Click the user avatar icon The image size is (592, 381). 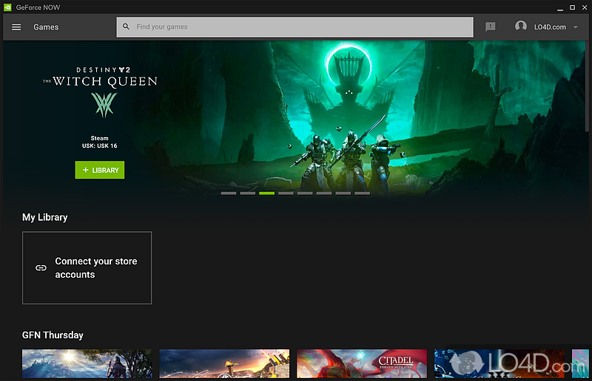[x=521, y=26]
